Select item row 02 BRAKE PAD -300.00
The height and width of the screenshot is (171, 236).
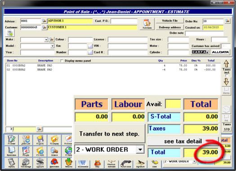111,70
